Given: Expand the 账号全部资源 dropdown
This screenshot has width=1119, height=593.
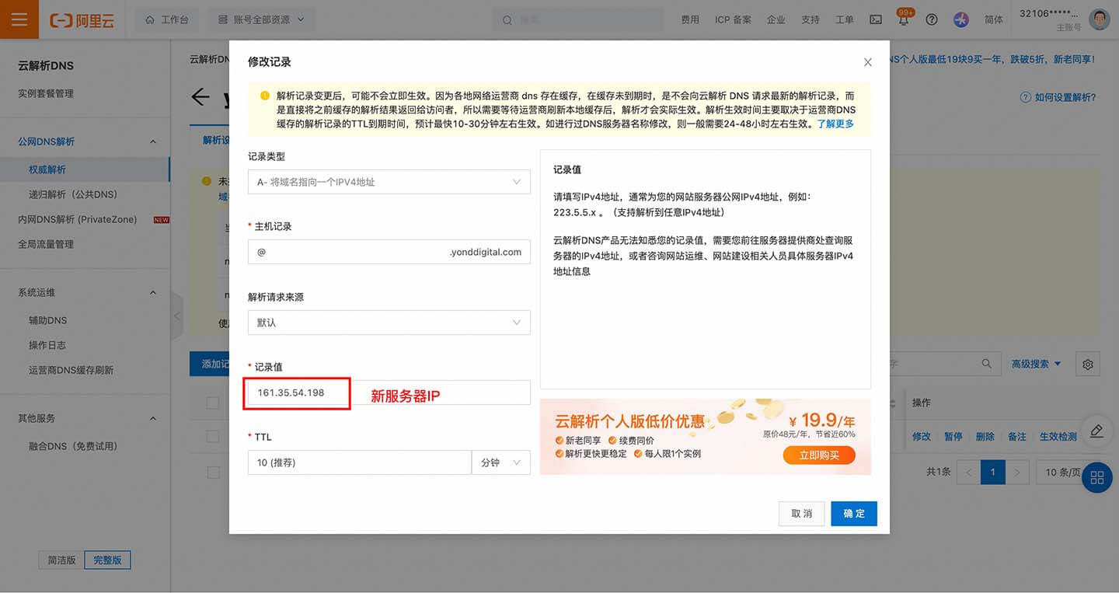Looking at the screenshot, I should 261,20.
